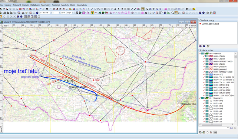Activate the hand pan tool

[176, 13]
